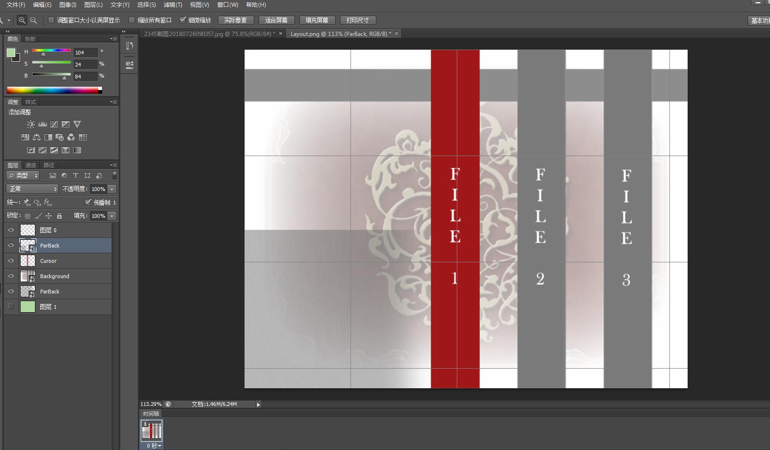The image size is (770, 450).
Task: Add a Channel Mixer adjustment
Action: click(71, 137)
